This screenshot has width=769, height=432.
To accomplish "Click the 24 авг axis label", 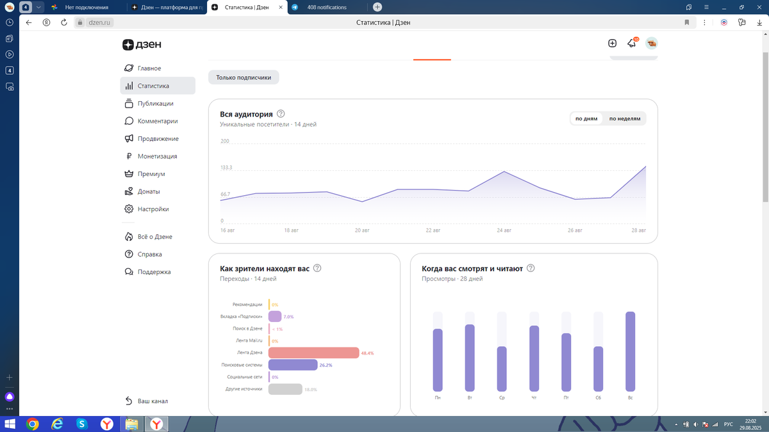I will (x=504, y=230).
